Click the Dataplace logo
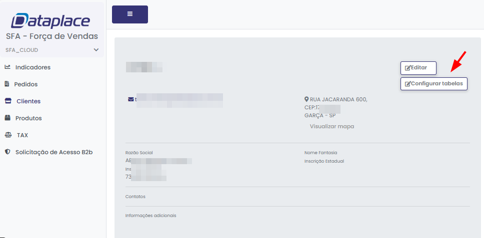Viewport: 484px width, 238px height. (x=51, y=21)
